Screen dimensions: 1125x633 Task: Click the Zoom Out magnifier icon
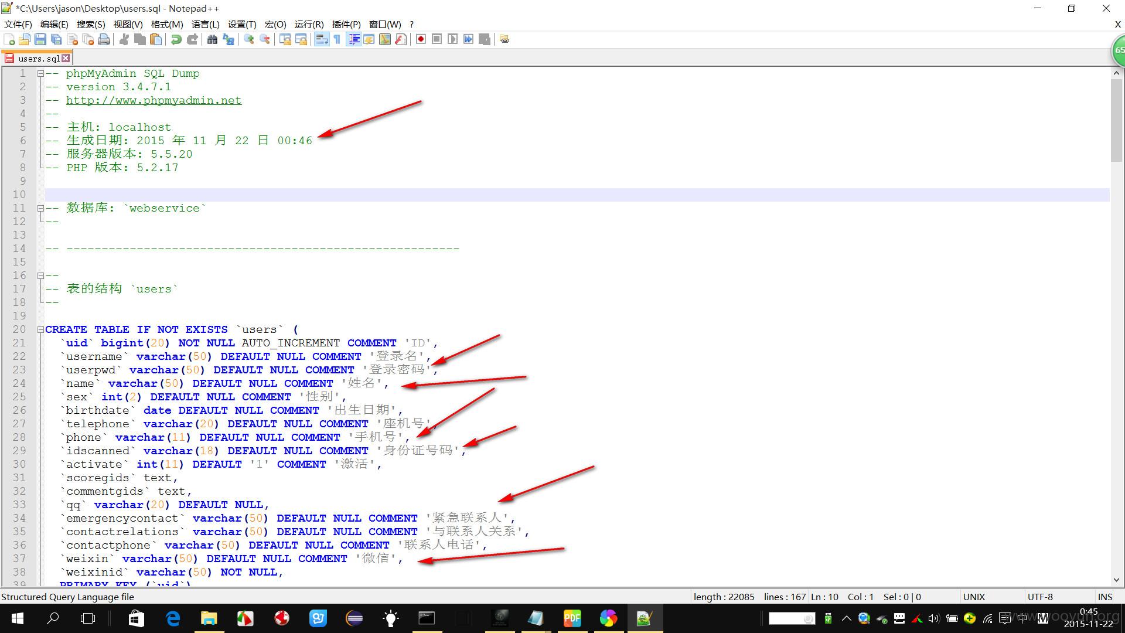(265, 39)
